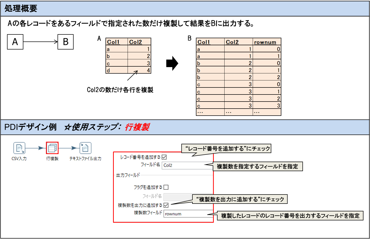
Task: Click cell 'd' in table A
Action: [x=117, y=70]
